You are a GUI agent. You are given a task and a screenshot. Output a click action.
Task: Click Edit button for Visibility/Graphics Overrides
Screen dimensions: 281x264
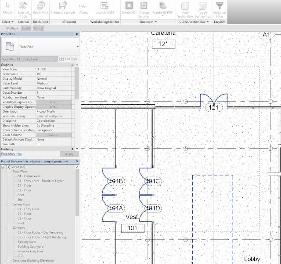[54, 102]
